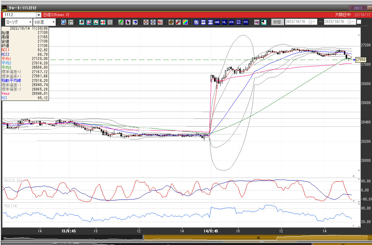Image resolution: width=372 pixels, height=245 pixels.
Task: Open chart settings chip icon
Action: [171, 22]
